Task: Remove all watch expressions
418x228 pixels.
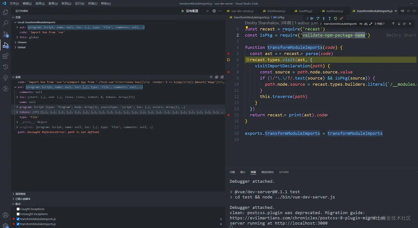Action: tap(222, 77)
